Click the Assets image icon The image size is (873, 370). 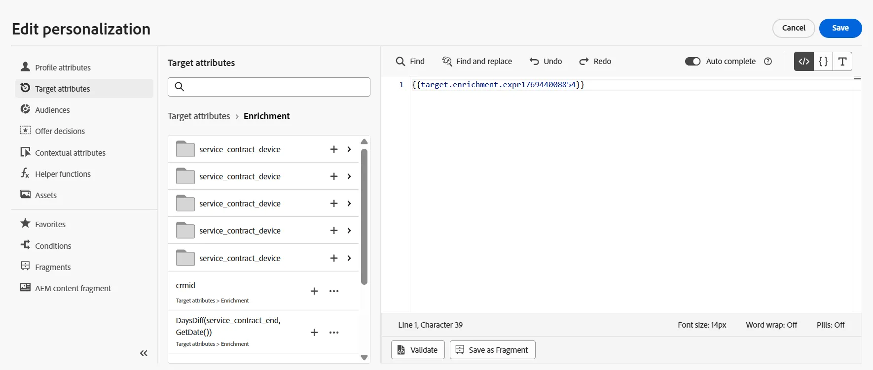25,195
